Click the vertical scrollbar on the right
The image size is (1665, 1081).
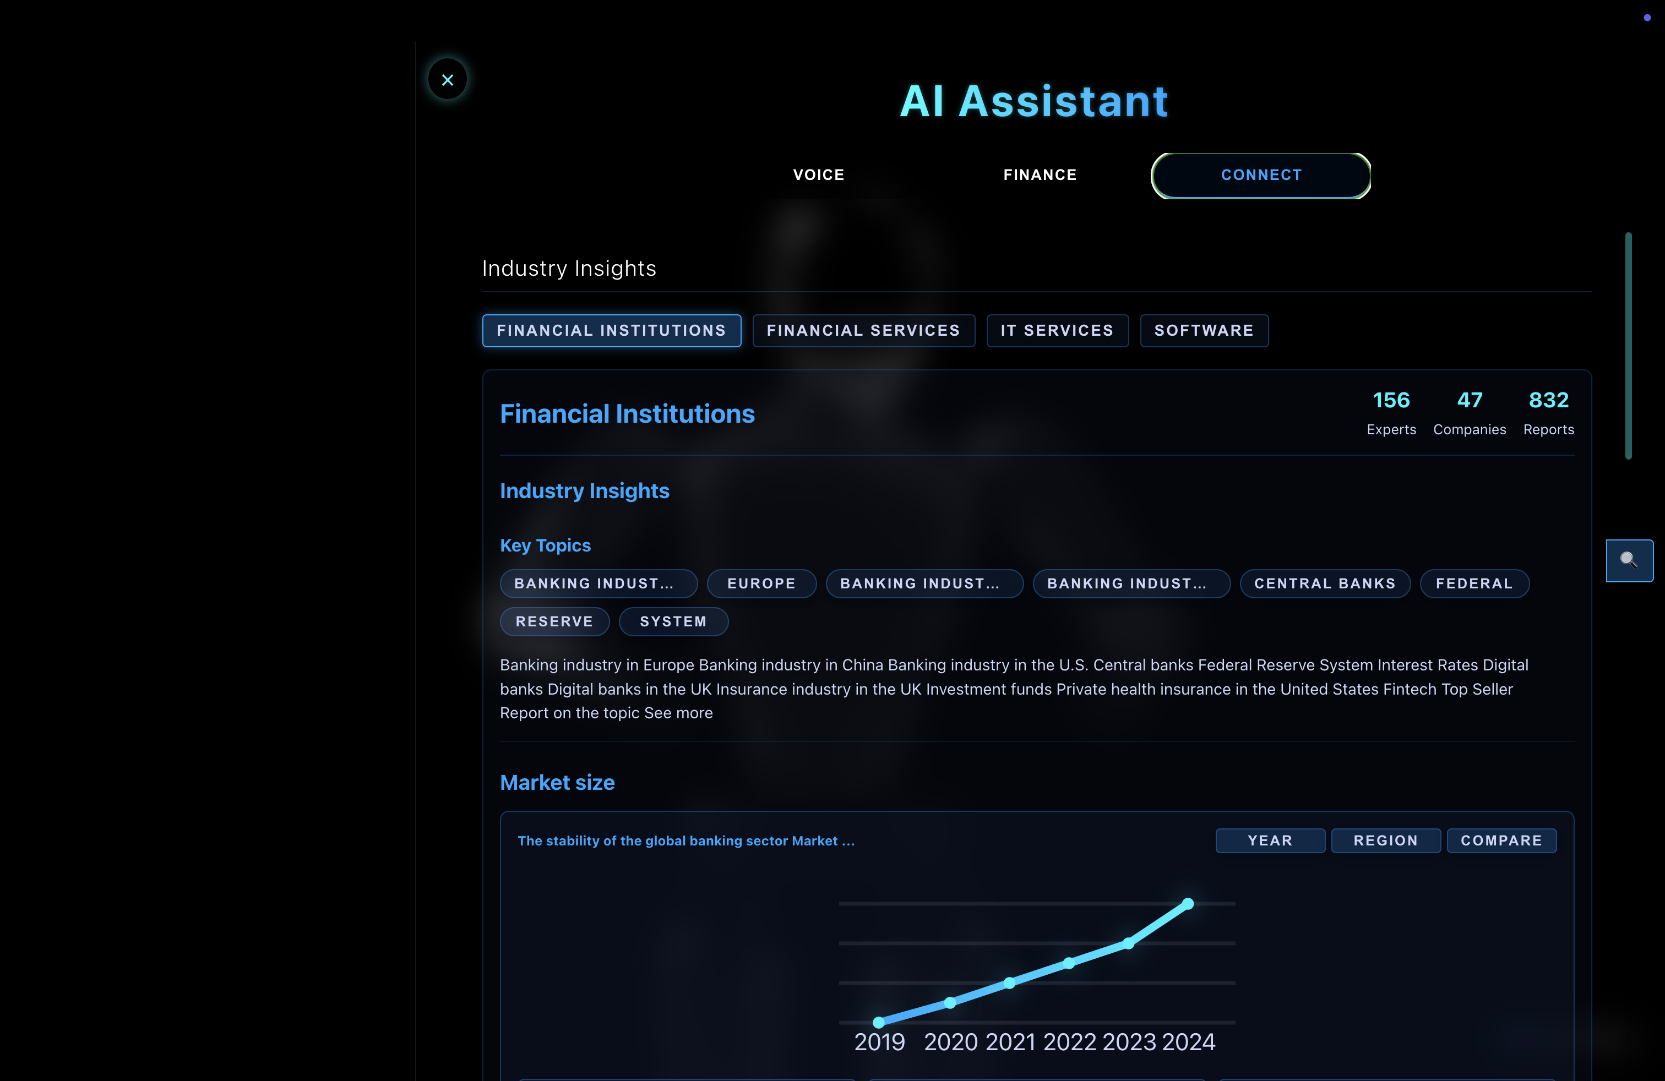(1628, 346)
